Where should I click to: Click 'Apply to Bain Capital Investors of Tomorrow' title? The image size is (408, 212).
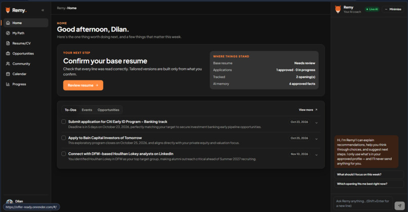[105, 138]
